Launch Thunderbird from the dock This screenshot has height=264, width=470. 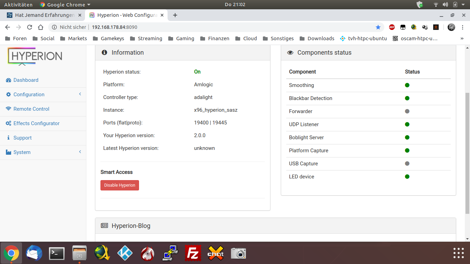[x=34, y=254]
